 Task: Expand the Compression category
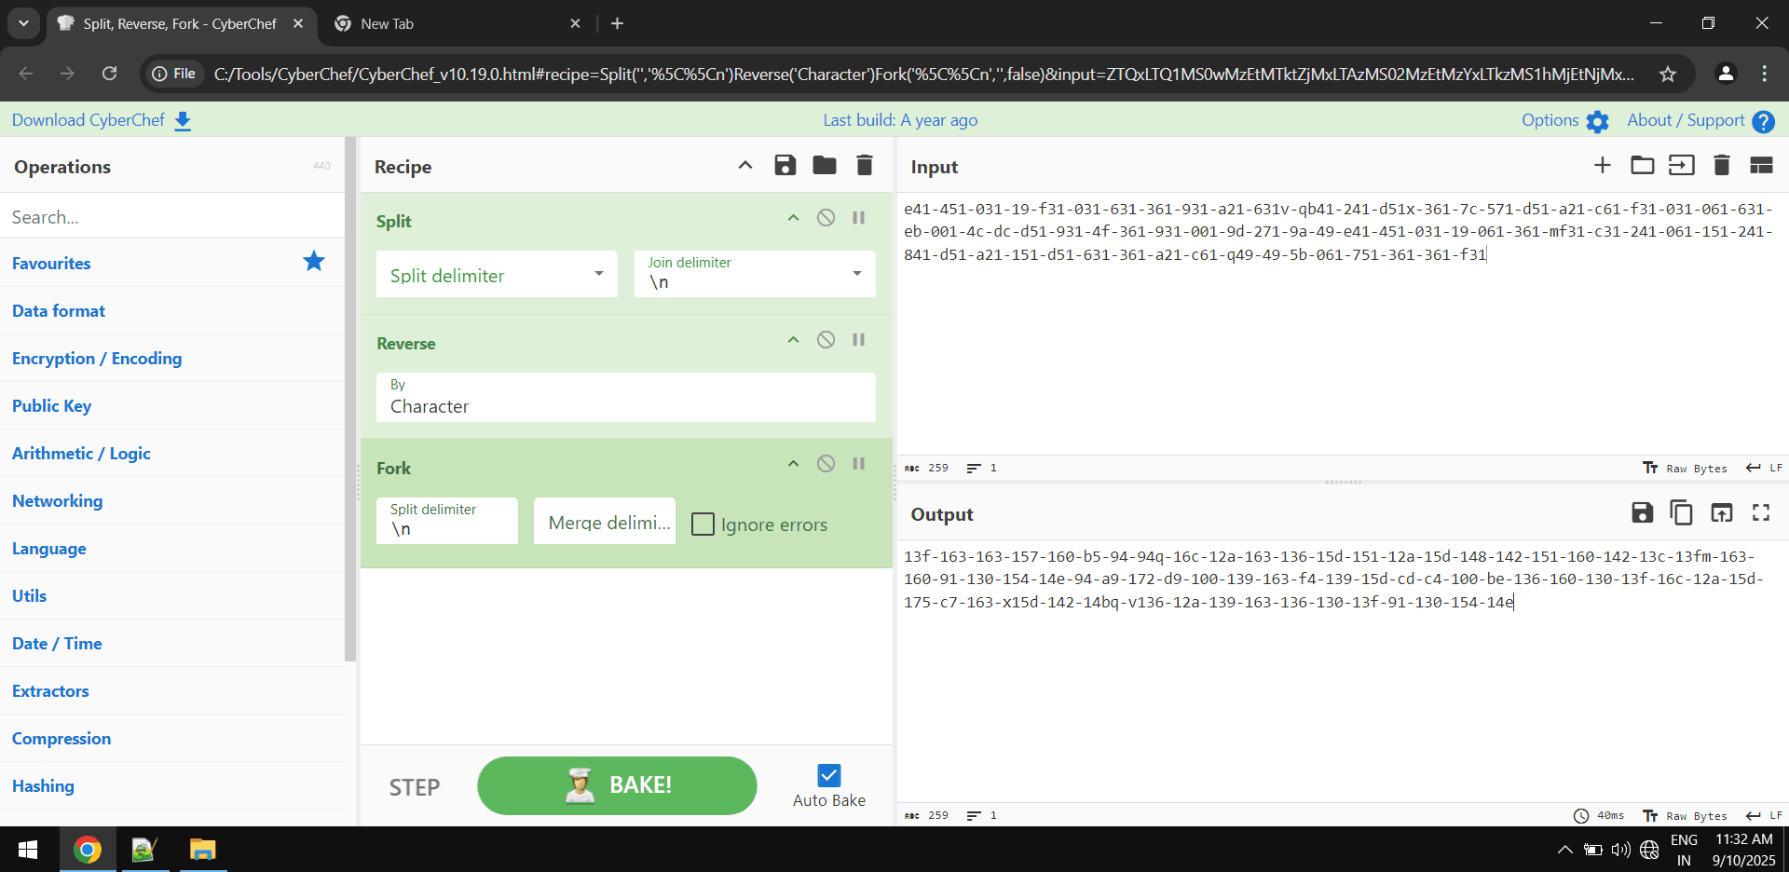pos(172,738)
